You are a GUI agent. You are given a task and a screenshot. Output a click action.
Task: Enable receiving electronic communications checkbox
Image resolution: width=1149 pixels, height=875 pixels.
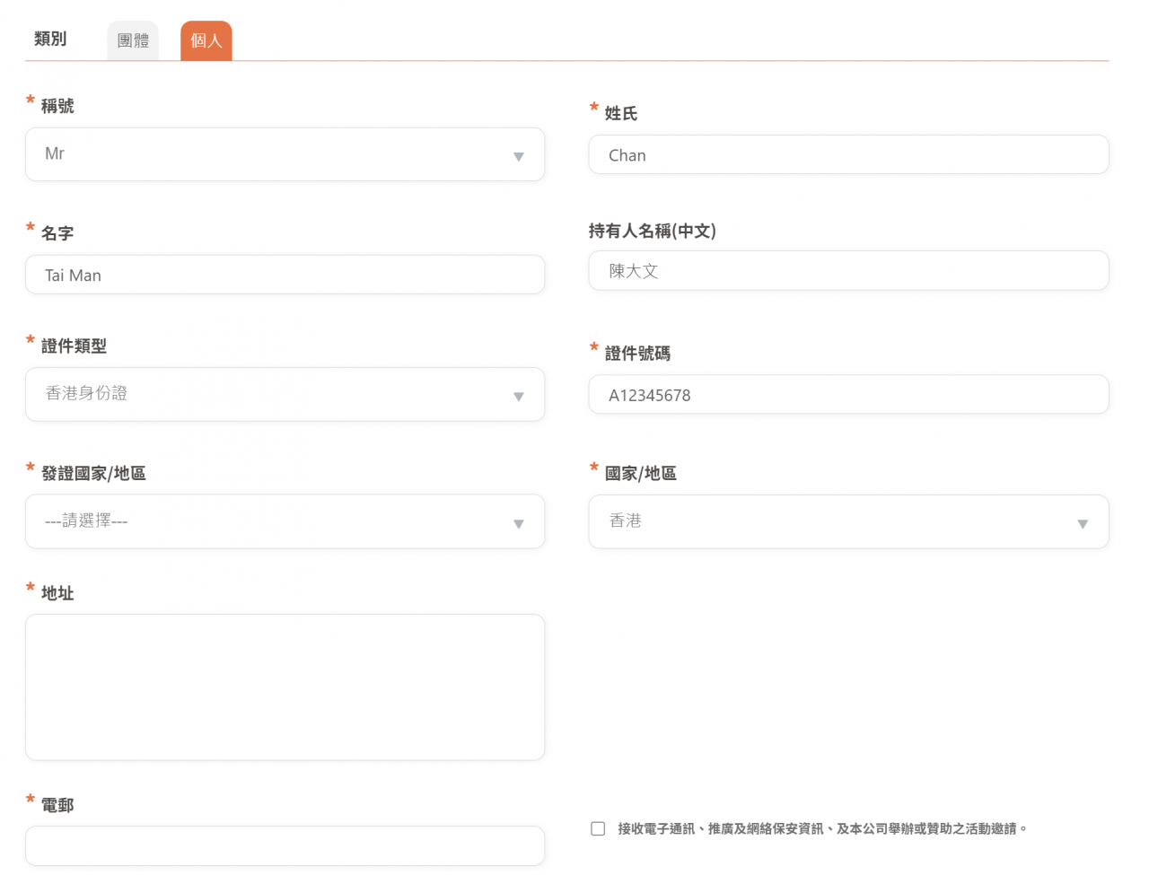(x=598, y=828)
